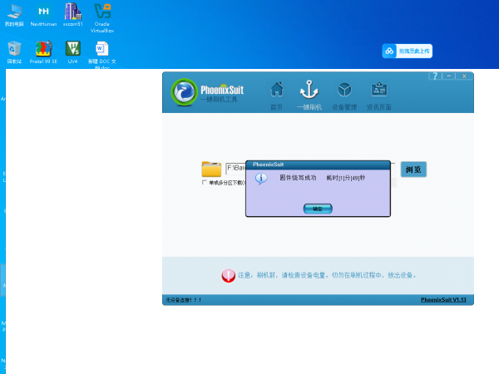This screenshot has width=499, height=374.
Task: Click the yellow folder icon beside firmware path
Action: 211,170
